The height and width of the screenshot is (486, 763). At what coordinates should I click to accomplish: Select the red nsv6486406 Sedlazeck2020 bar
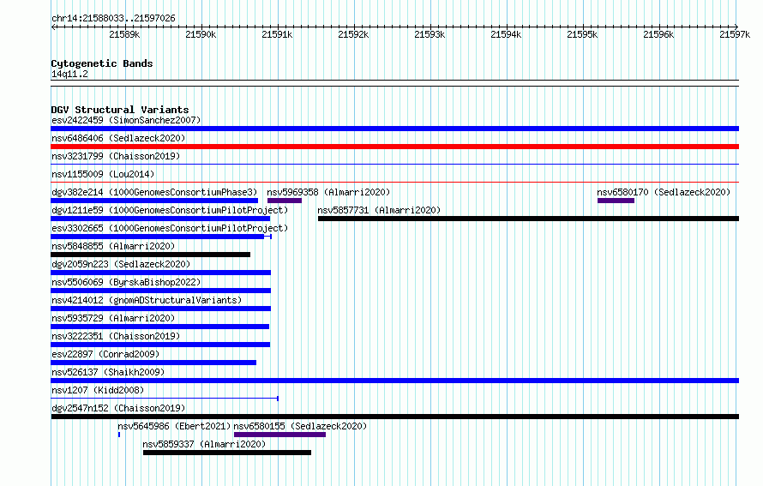pyautogui.click(x=394, y=147)
